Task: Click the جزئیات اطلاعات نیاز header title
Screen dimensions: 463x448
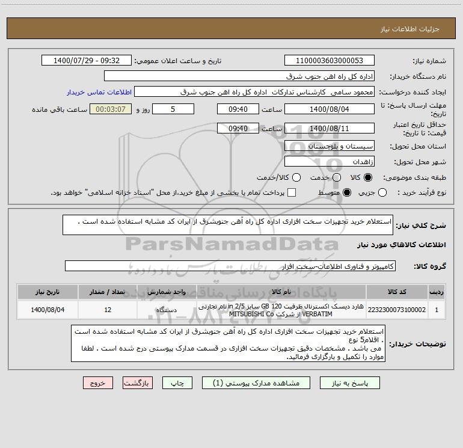Action: click(410, 29)
